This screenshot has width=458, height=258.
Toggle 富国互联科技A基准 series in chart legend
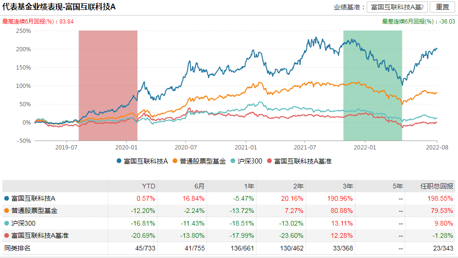[299, 161]
